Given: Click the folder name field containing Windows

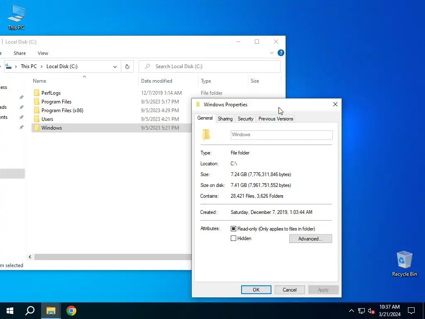Looking at the screenshot, I should tap(282, 135).
